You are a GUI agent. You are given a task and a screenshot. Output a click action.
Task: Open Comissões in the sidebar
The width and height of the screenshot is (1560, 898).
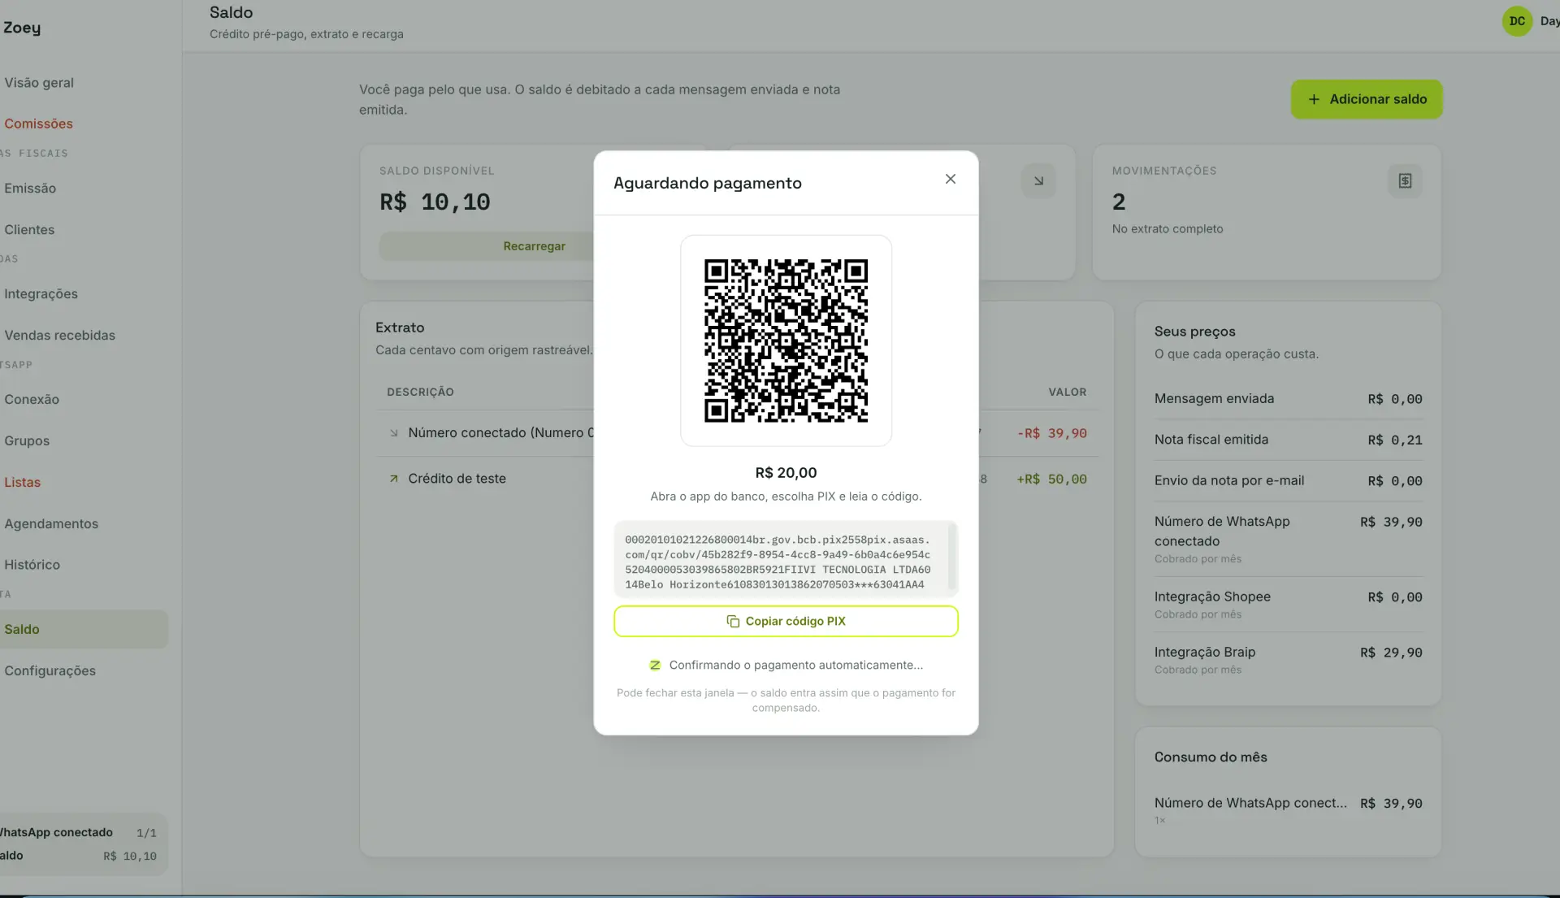[38, 124]
